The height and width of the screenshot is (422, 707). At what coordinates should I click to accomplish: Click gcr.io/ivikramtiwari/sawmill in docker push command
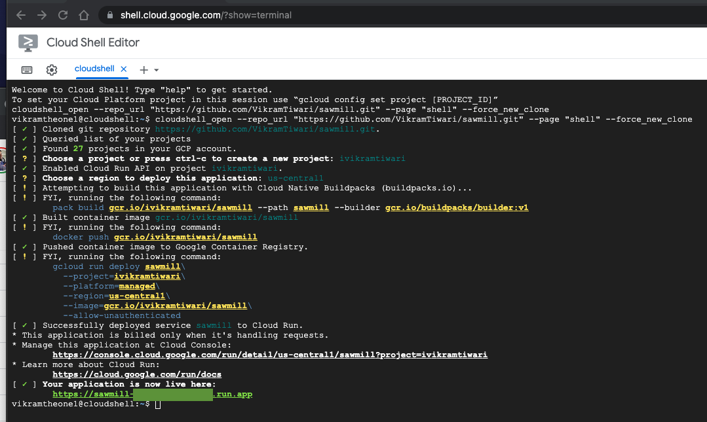pyautogui.click(x=185, y=237)
